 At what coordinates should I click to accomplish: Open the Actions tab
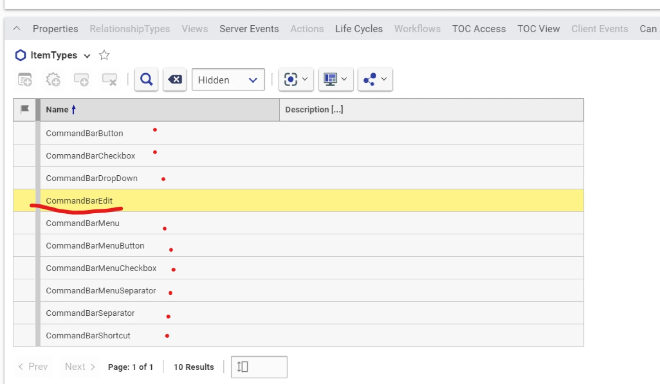[307, 29]
